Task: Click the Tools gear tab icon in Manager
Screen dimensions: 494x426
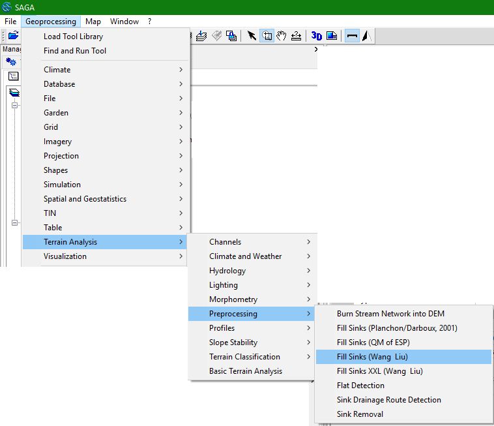Action: 11,61
